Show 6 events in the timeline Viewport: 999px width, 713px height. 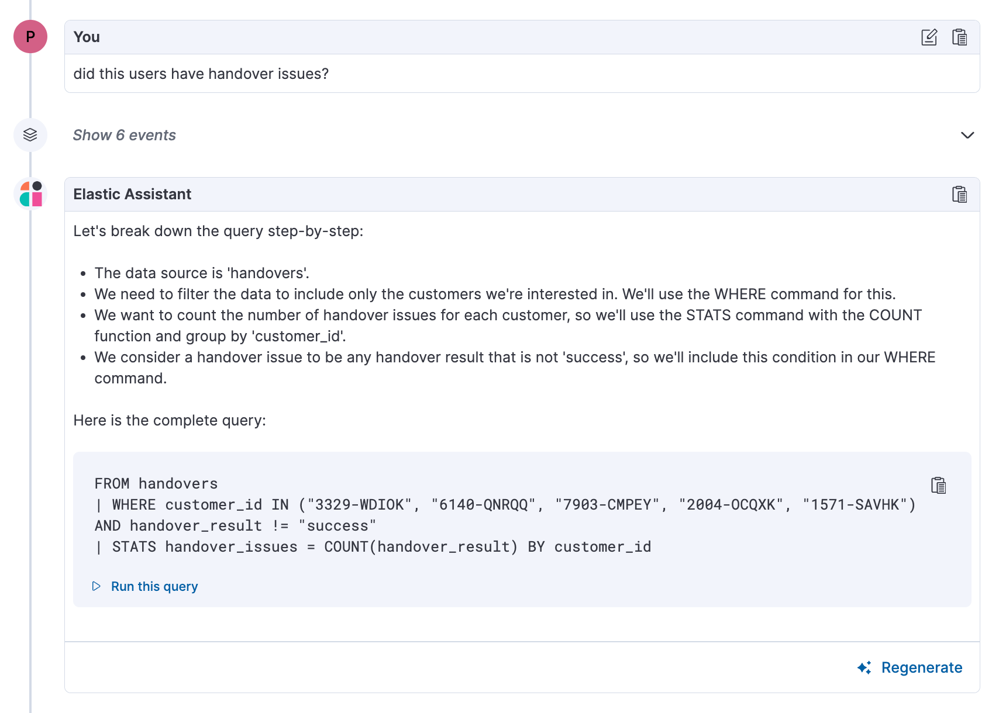(x=124, y=135)
